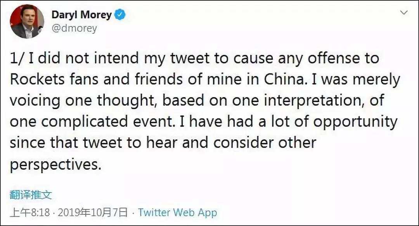Click the "1/" thread marker in tweet
The image size is (419, 226).
[17, 58]
